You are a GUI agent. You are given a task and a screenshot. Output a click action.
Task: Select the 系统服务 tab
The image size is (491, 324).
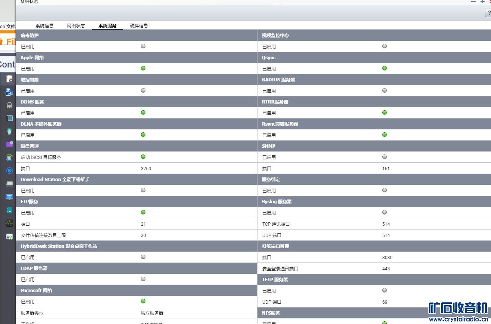coord(108,26)
